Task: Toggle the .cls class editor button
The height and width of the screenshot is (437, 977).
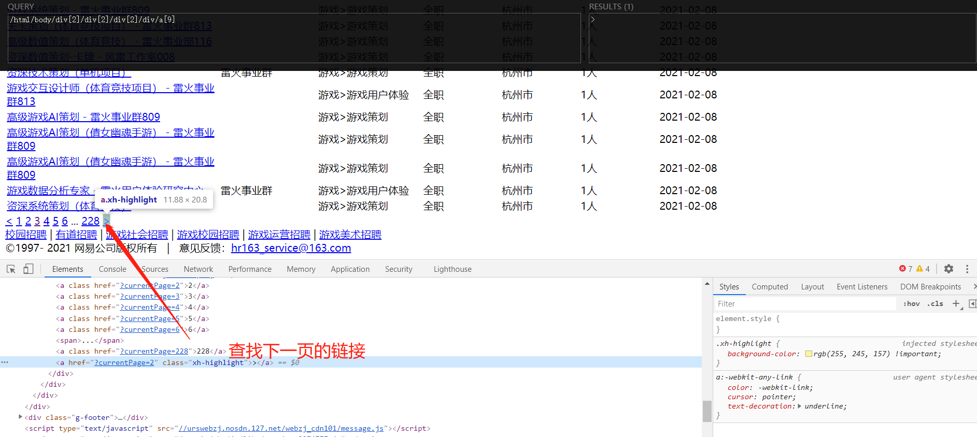Action: (935, 304)
